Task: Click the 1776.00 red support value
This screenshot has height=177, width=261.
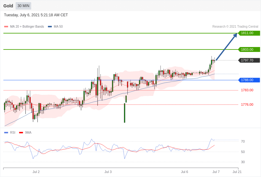Action: click(x=247, y=104)
